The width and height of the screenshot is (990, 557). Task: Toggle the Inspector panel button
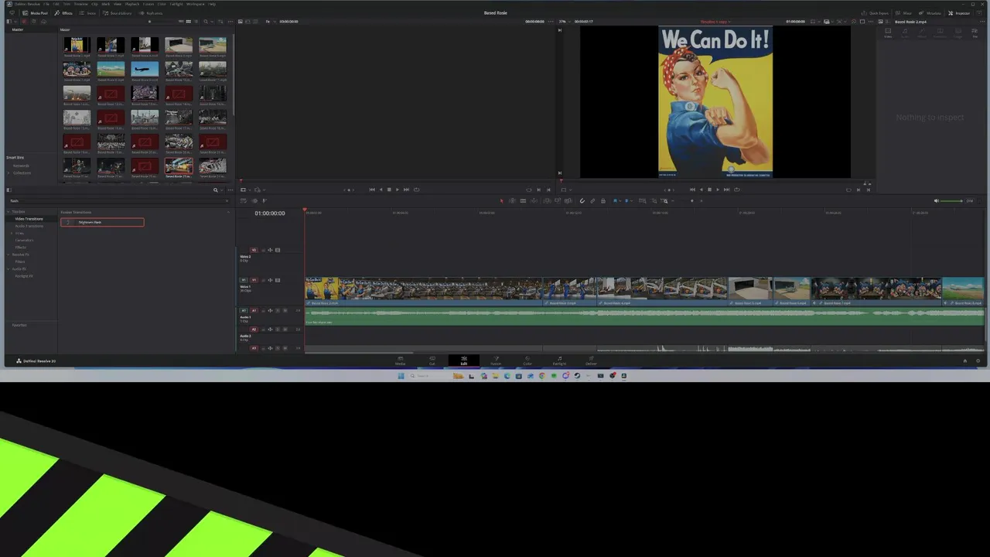pyautogui.click(x=959, y=13)
